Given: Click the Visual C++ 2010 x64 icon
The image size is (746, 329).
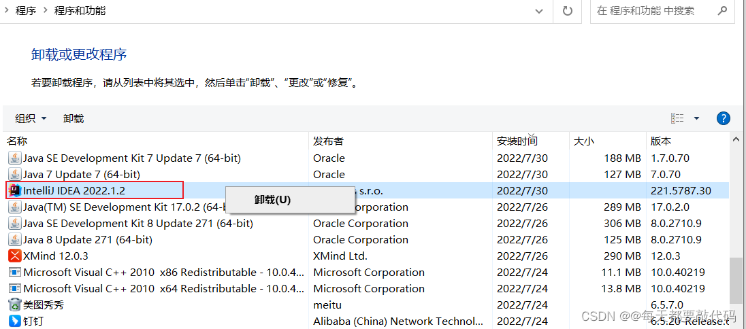Looking at the screenshot, I should tap(15, 289).
